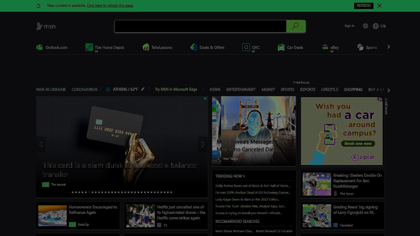Viewport: 420px width, 236px height.
Task: Click The Ascent ad badge icon
Action: (45, 185)
